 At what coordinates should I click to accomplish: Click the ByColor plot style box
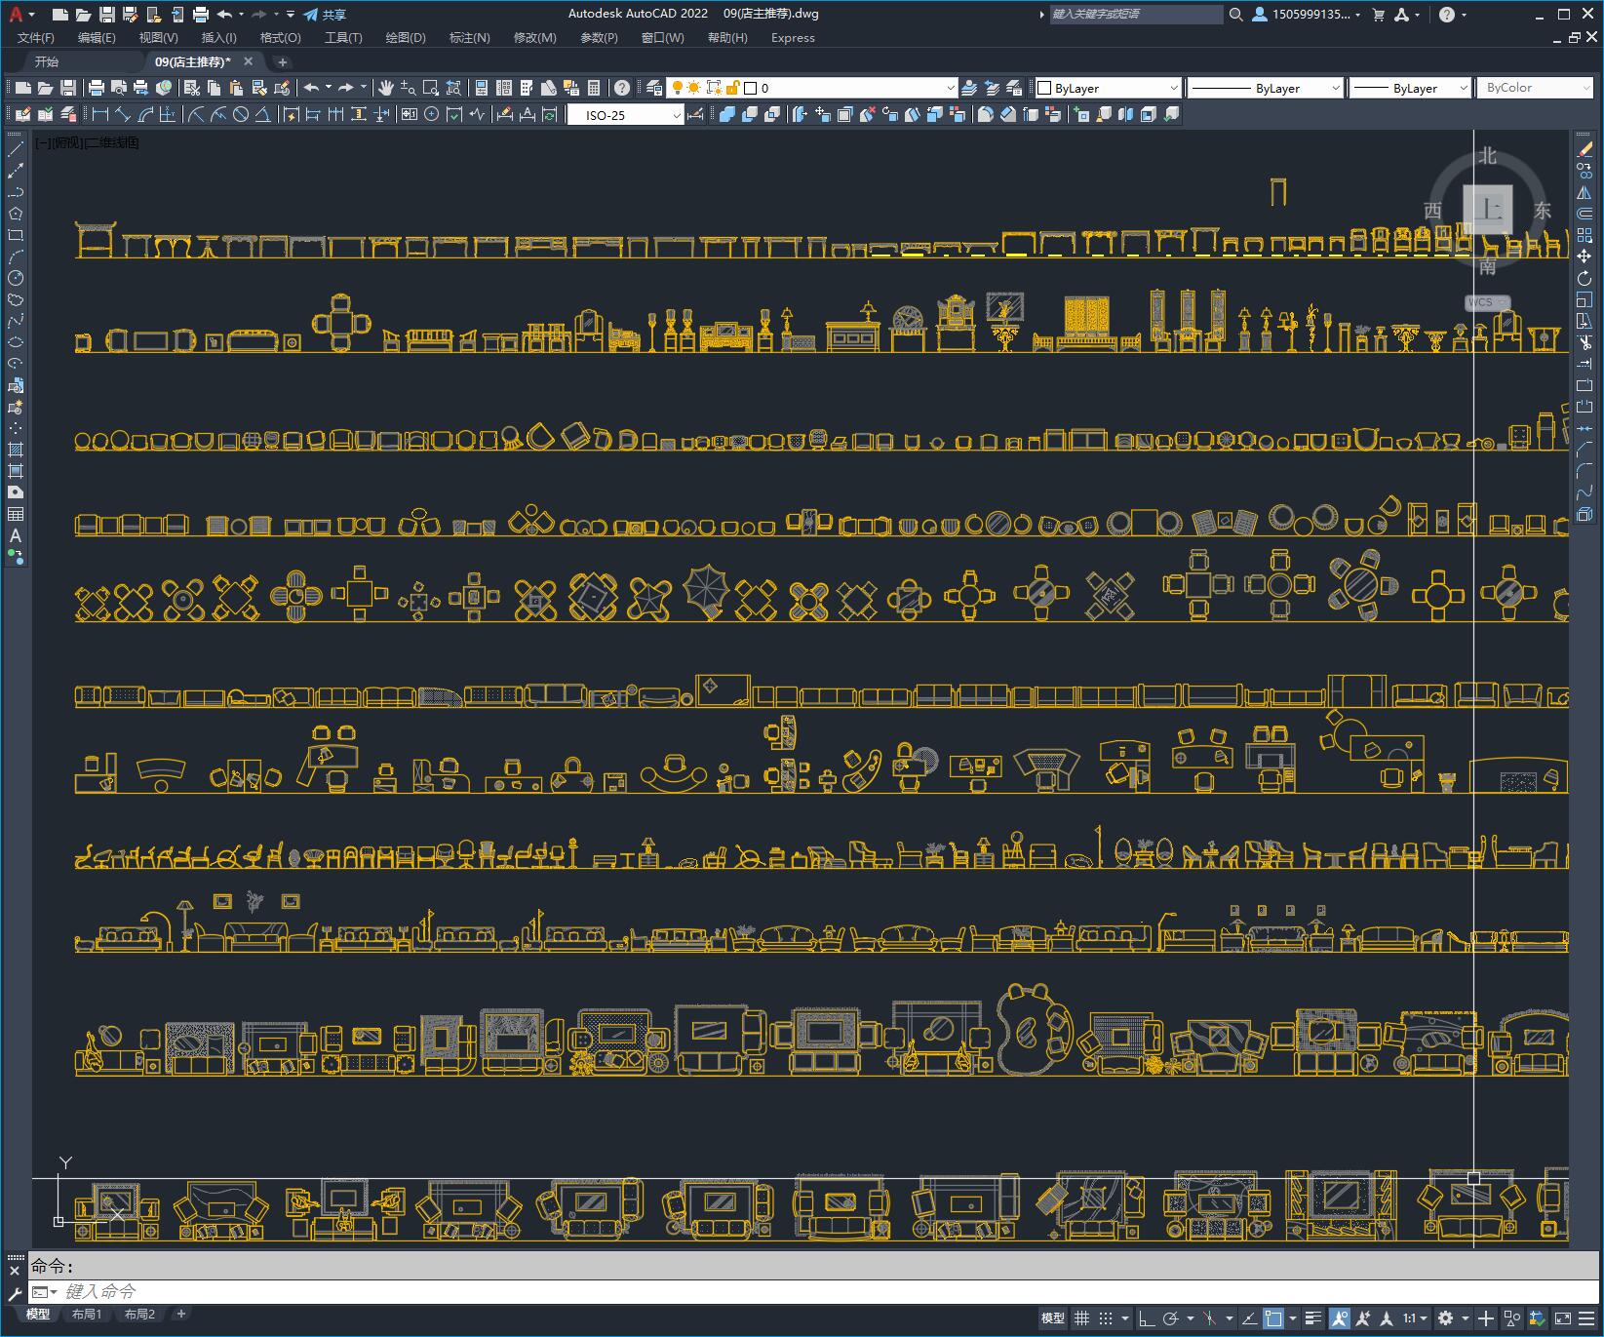[x=1535, y=88]
